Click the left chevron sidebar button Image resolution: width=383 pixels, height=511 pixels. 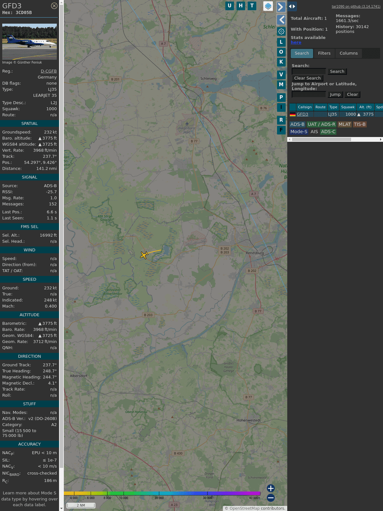click(x=281, y=20)
